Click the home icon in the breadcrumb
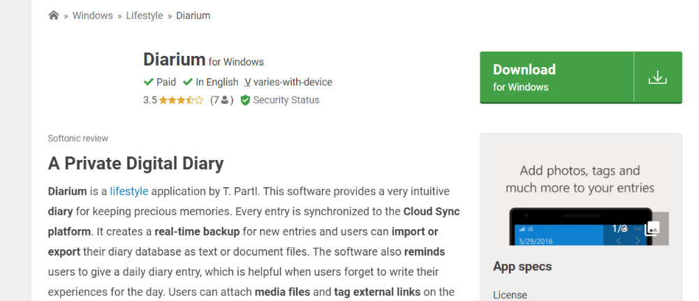 54,15
